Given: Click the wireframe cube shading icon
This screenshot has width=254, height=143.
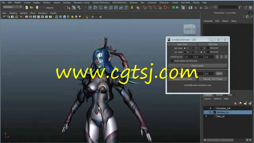Looking at the screenshot, I should pyautogui.click(x=56, y=17).
